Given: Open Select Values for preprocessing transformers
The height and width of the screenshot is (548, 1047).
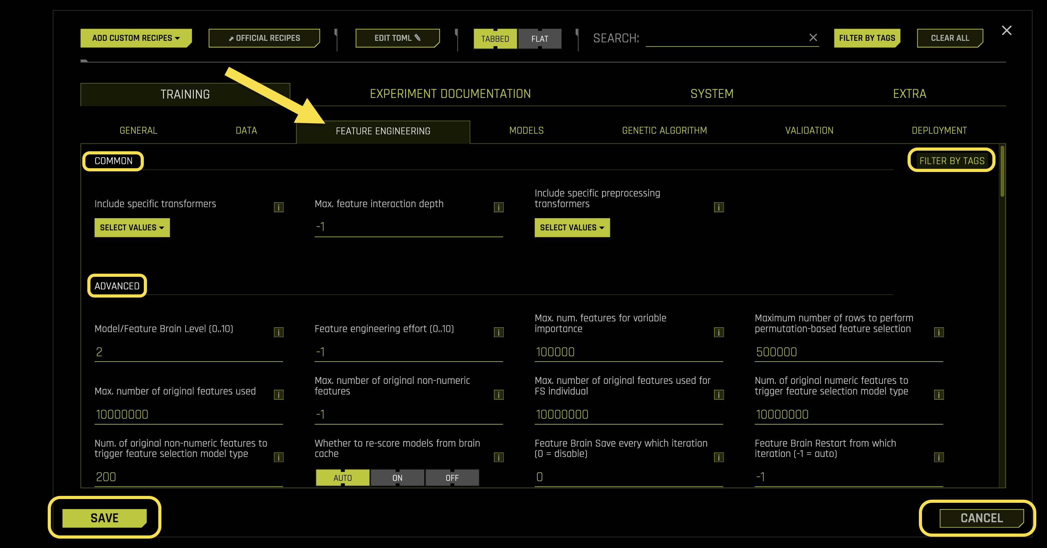Looking at the screenshot, I should [x=572, y=228].
